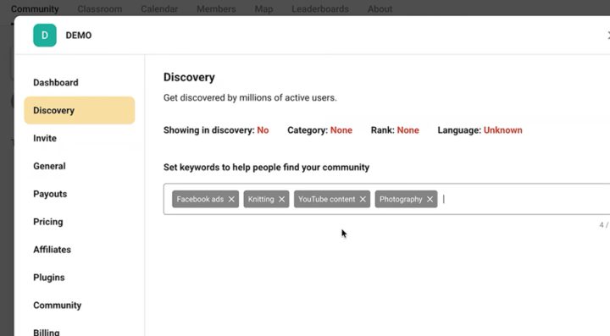This screenshot has width=610, height=336.
Task: Click the 'Showing in discovery: No' status
Action: tap(216, 130)
